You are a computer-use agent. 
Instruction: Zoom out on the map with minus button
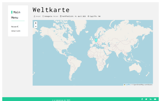click(x=36, y=26)
